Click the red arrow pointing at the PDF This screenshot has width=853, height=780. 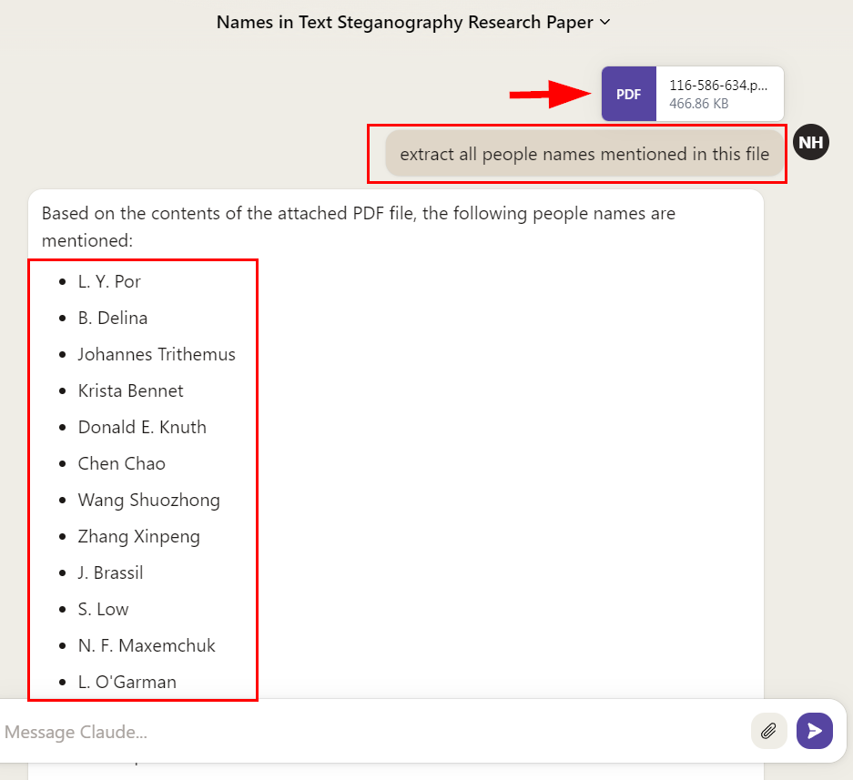click(x=551, y=94)
